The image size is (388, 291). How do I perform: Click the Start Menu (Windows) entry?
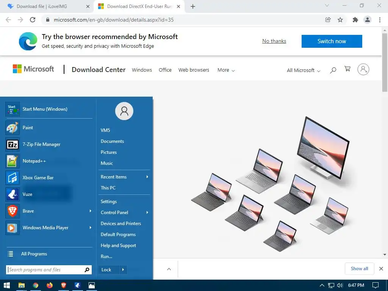(49, 109)
